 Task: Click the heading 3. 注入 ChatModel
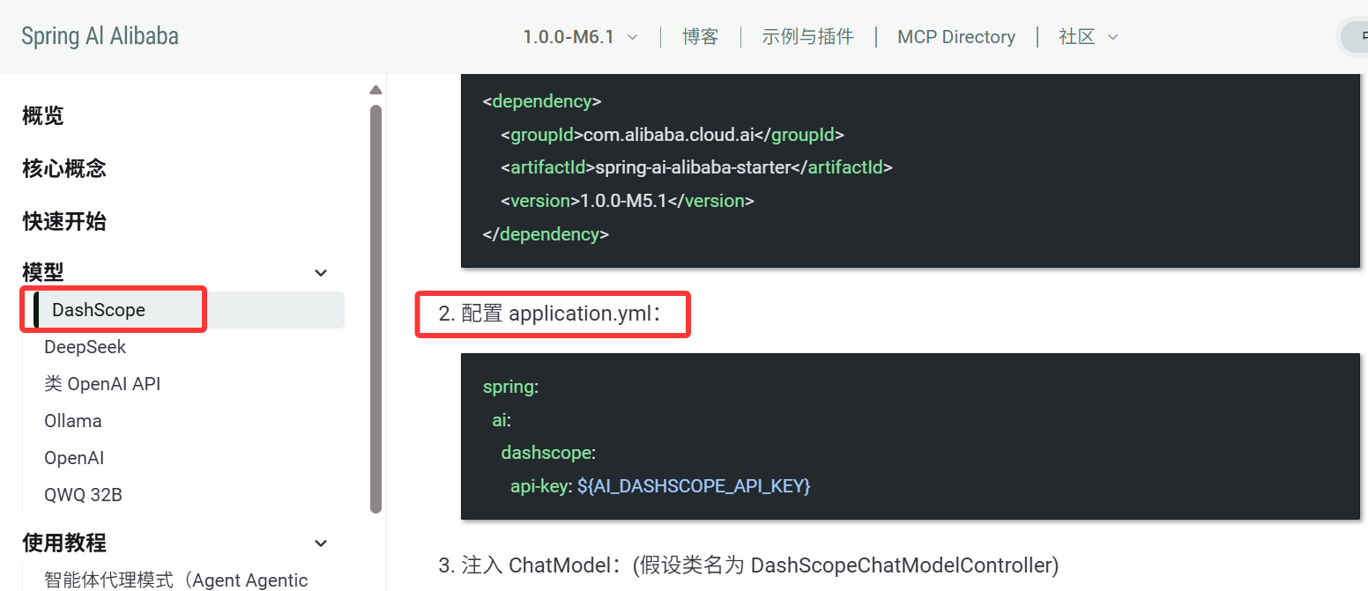pyautogui.click(x=748, y=565)
